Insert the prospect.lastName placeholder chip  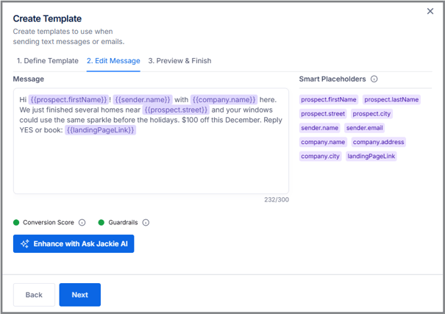[x=391, y=99]
